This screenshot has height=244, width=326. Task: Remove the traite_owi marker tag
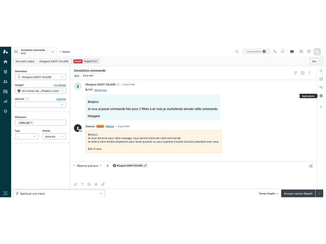click(32, 122)
